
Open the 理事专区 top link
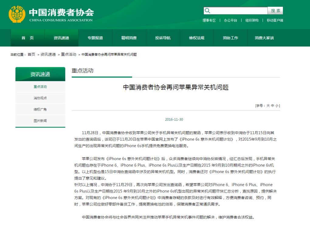209,20
